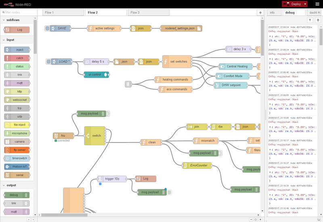Select the udp node in the palette
The image size is (323, 222).
point(17,116)
